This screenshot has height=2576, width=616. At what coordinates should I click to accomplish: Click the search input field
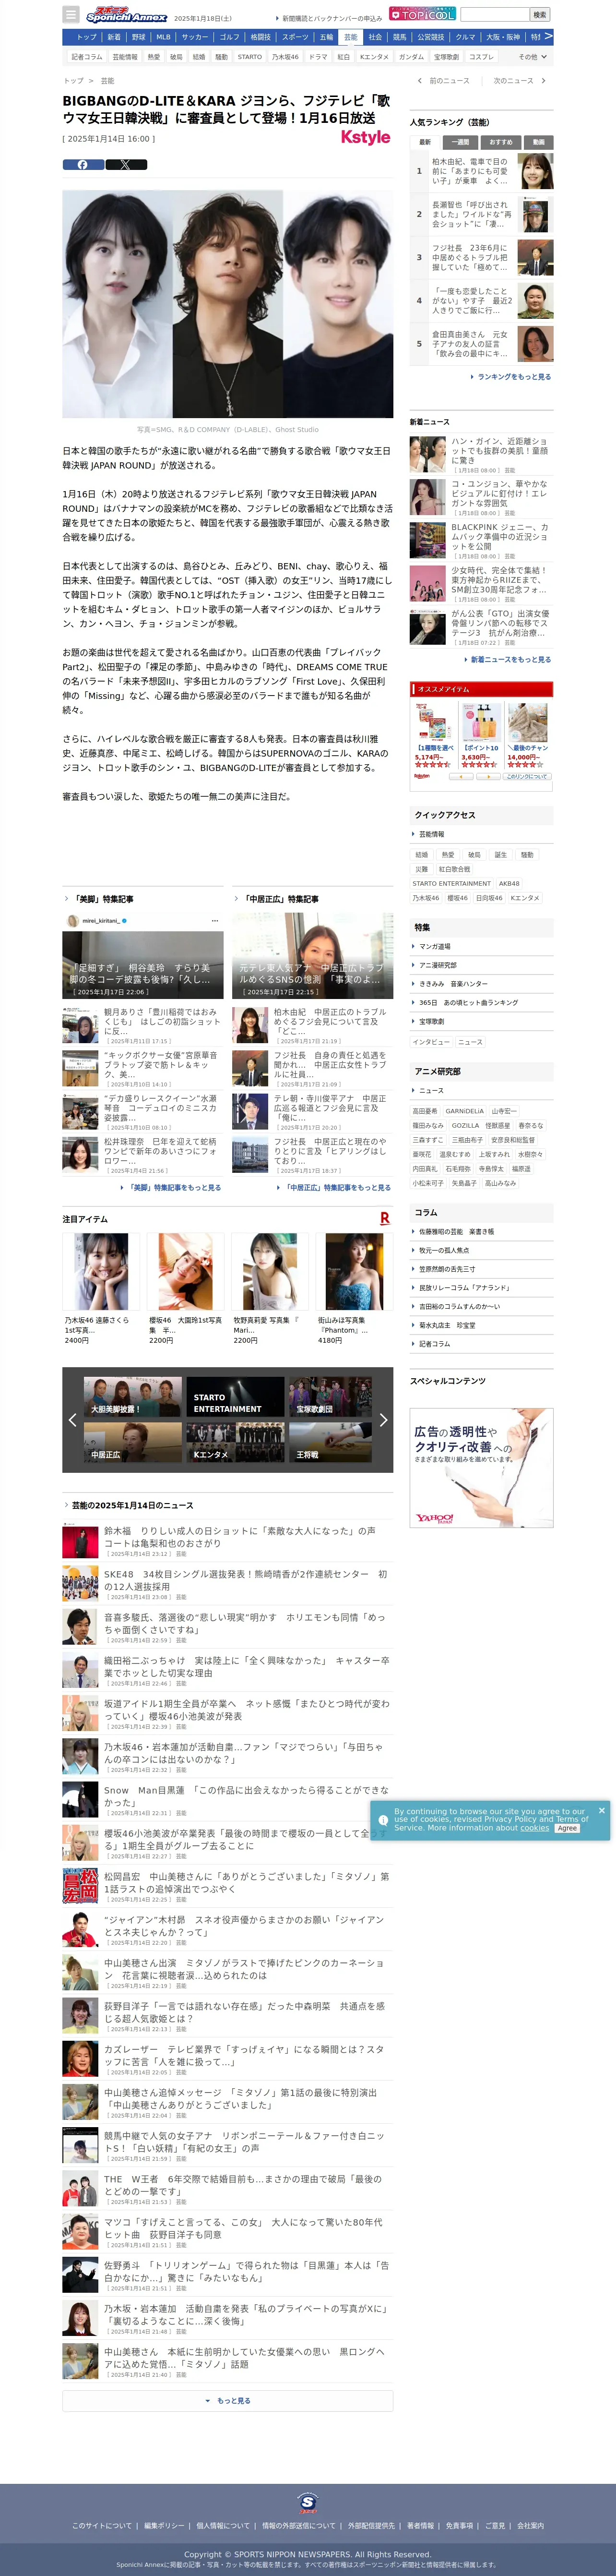pyautogui.click(x=494, y=14)
